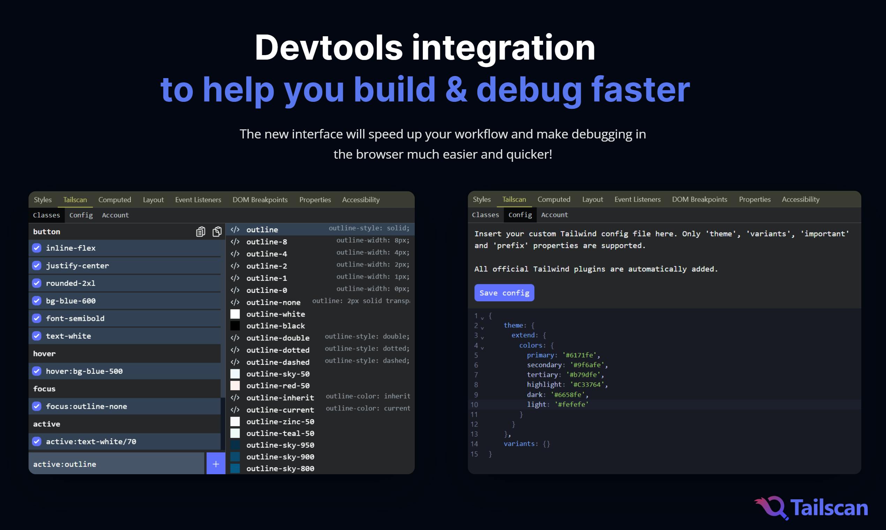Viewport: 886px width, 530px height.
Task: Switch to the Computed tab in left panel
Action: pyautogui.click(x=115, y=200)
